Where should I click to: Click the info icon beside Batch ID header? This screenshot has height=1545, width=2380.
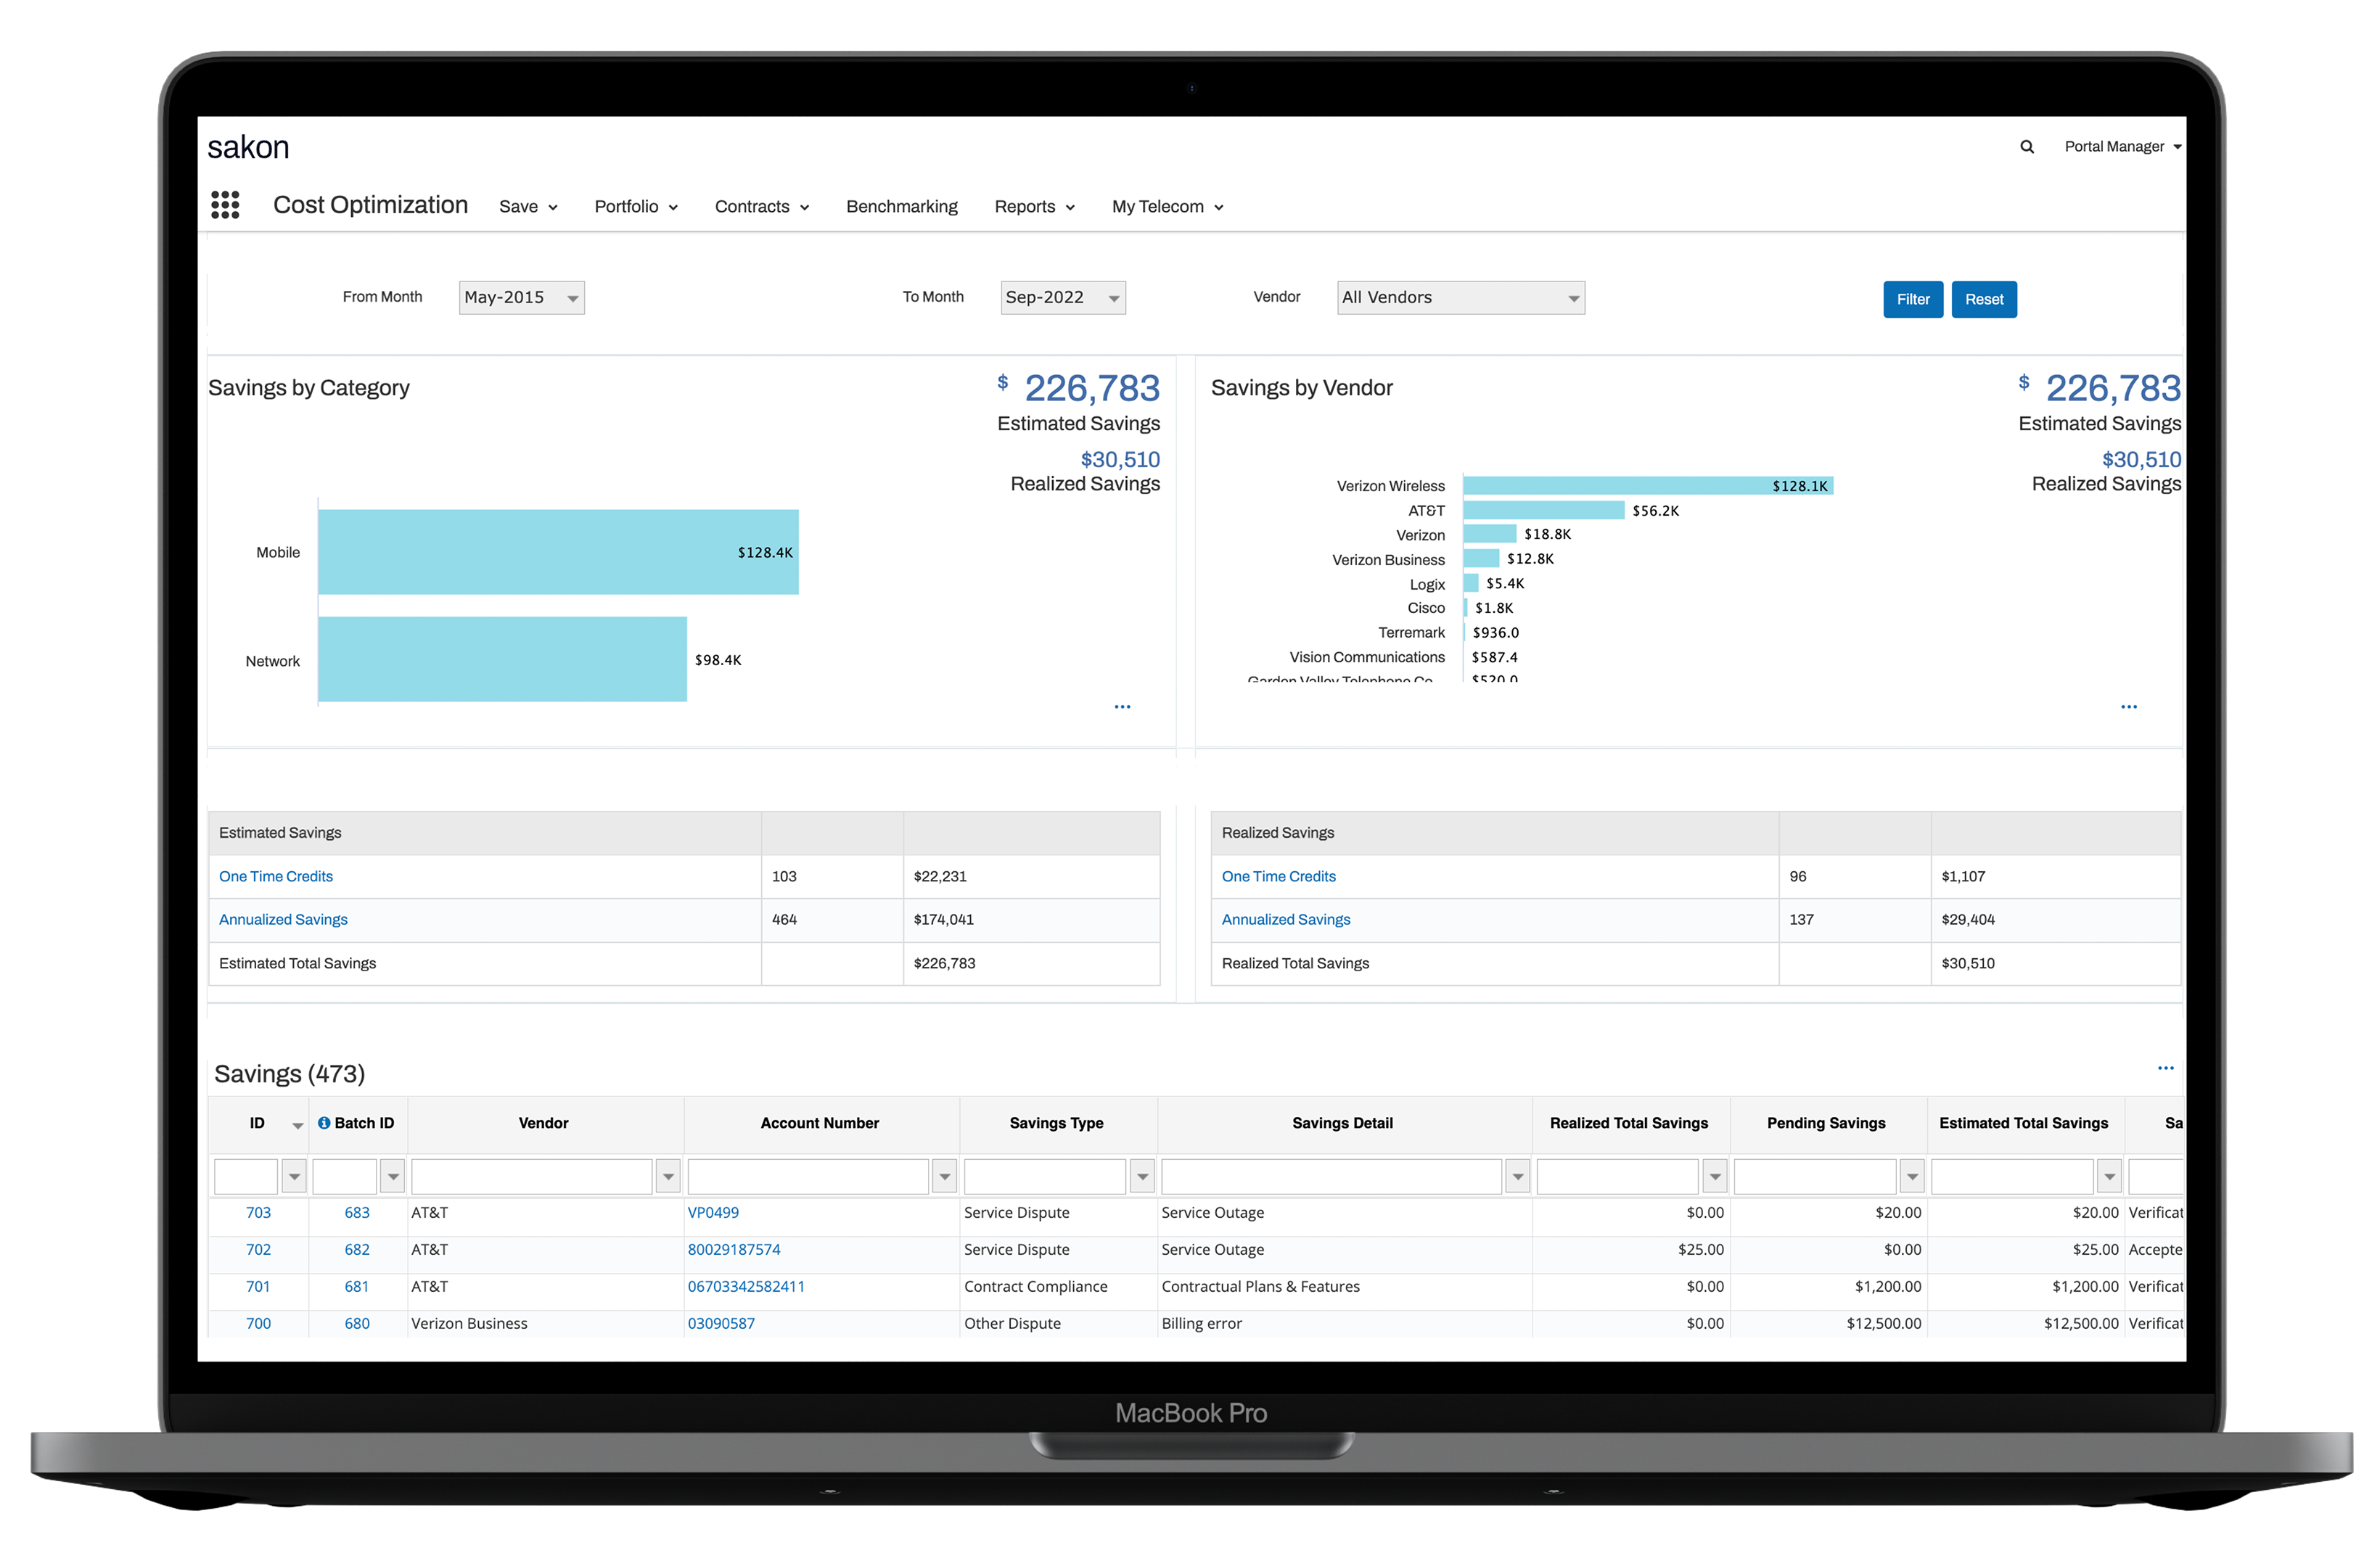pos(324,1122)
